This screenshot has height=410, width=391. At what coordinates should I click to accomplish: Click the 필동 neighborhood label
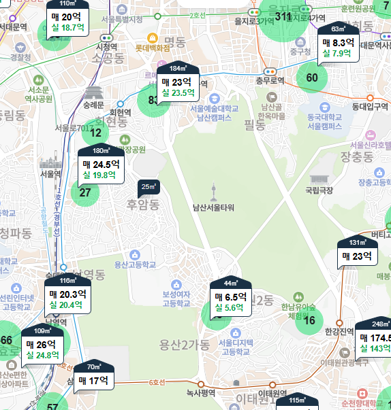255,125
